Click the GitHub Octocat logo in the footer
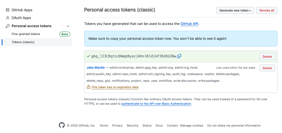This screenshot has width=282, height=133. click(62, 125)
